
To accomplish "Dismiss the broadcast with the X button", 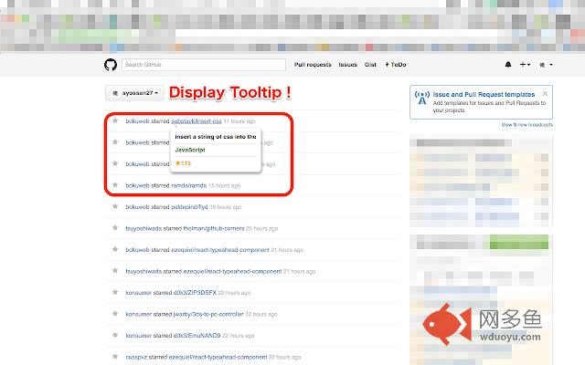I will click(545, 93).
